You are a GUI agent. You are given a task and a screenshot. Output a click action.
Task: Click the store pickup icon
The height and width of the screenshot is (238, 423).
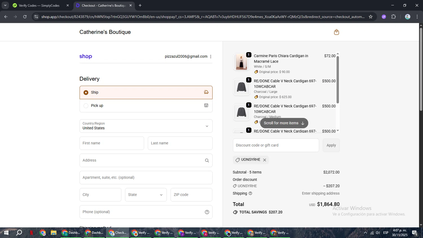tap(206, 105)
